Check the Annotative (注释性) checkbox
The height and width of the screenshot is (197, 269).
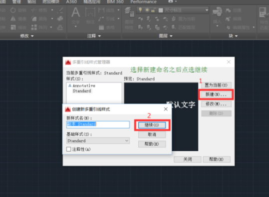69,149
